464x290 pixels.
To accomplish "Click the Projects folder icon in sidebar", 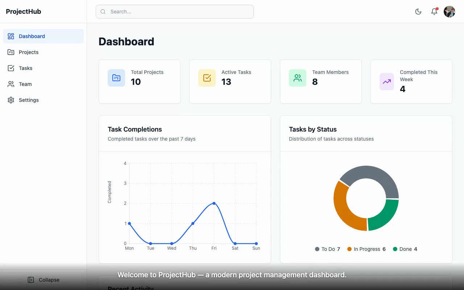I will pyautogui.click(x=11, y=52).
